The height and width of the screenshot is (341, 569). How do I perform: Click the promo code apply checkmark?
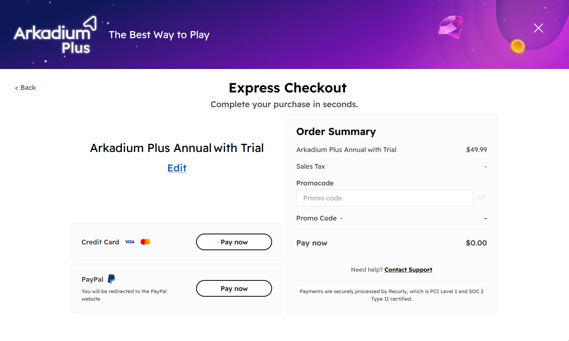(x=482, y=197)
